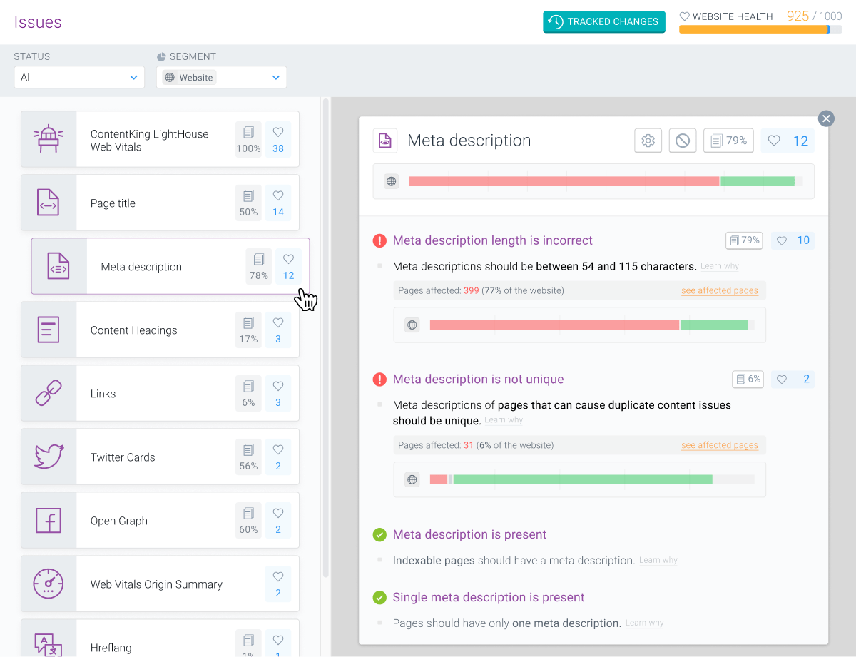The width and height of the screenshot is (856, 657).
Task: Open the Segment dropdown set to Website
Action: pos(221,77)
